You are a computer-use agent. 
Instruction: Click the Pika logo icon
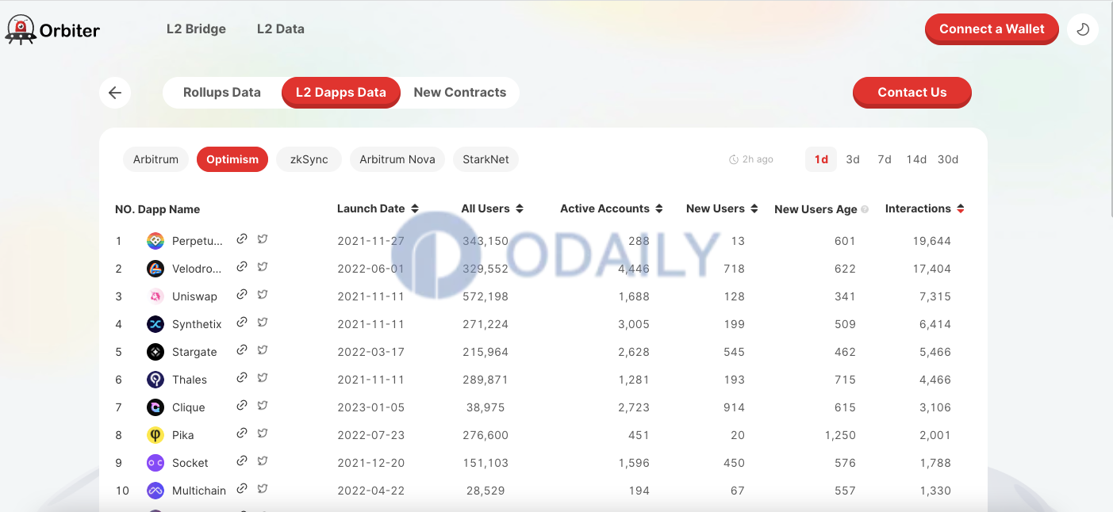coord(155,435)
